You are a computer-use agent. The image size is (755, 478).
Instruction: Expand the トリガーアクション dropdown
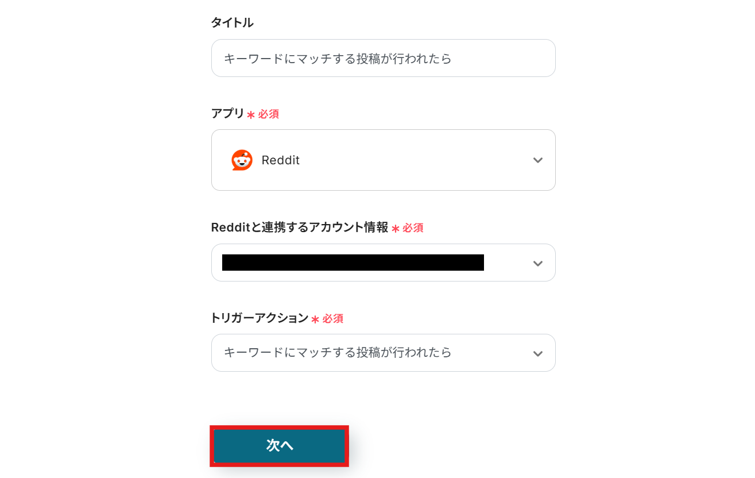coord(383,353)
